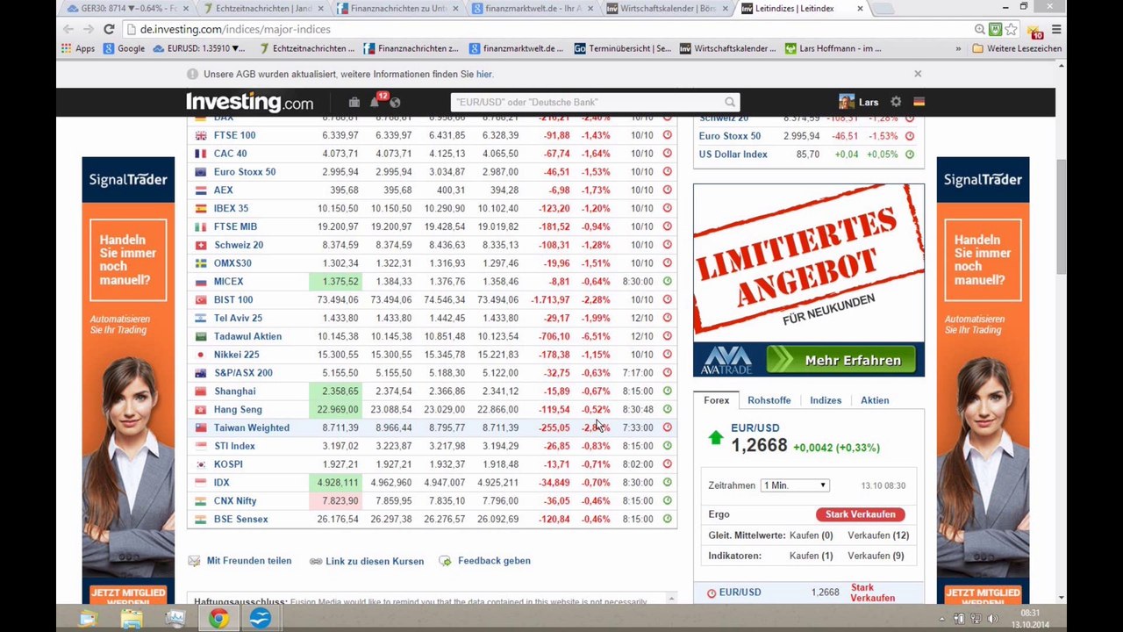Reload the page with browser refresh icon
This screenshot has height=632, width=1123.
pos(109,29)
